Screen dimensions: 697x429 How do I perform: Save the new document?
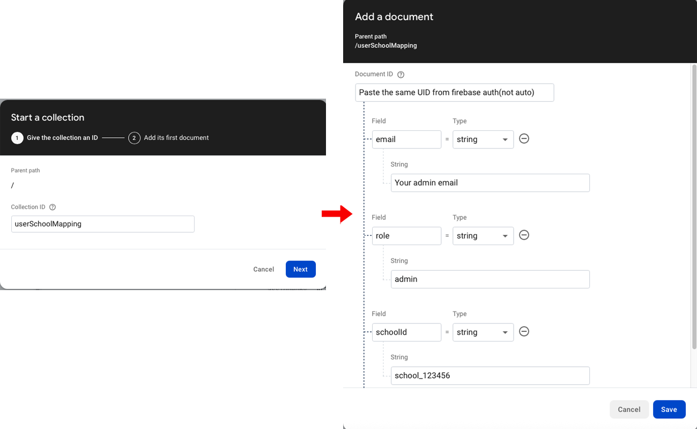pyautogui.click(x=669, y=409)
